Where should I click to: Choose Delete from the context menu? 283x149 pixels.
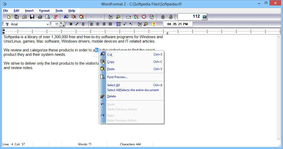pos(131,96)
